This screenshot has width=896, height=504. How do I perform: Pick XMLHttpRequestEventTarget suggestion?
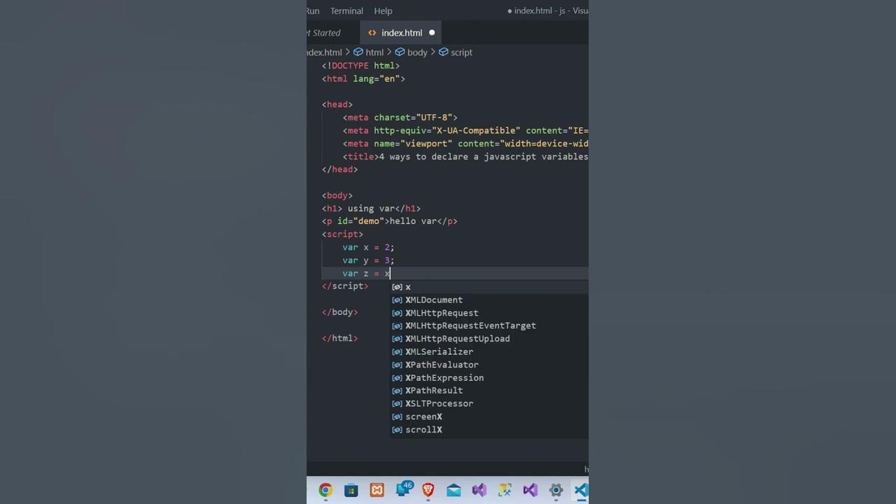[x=489, y=325]
